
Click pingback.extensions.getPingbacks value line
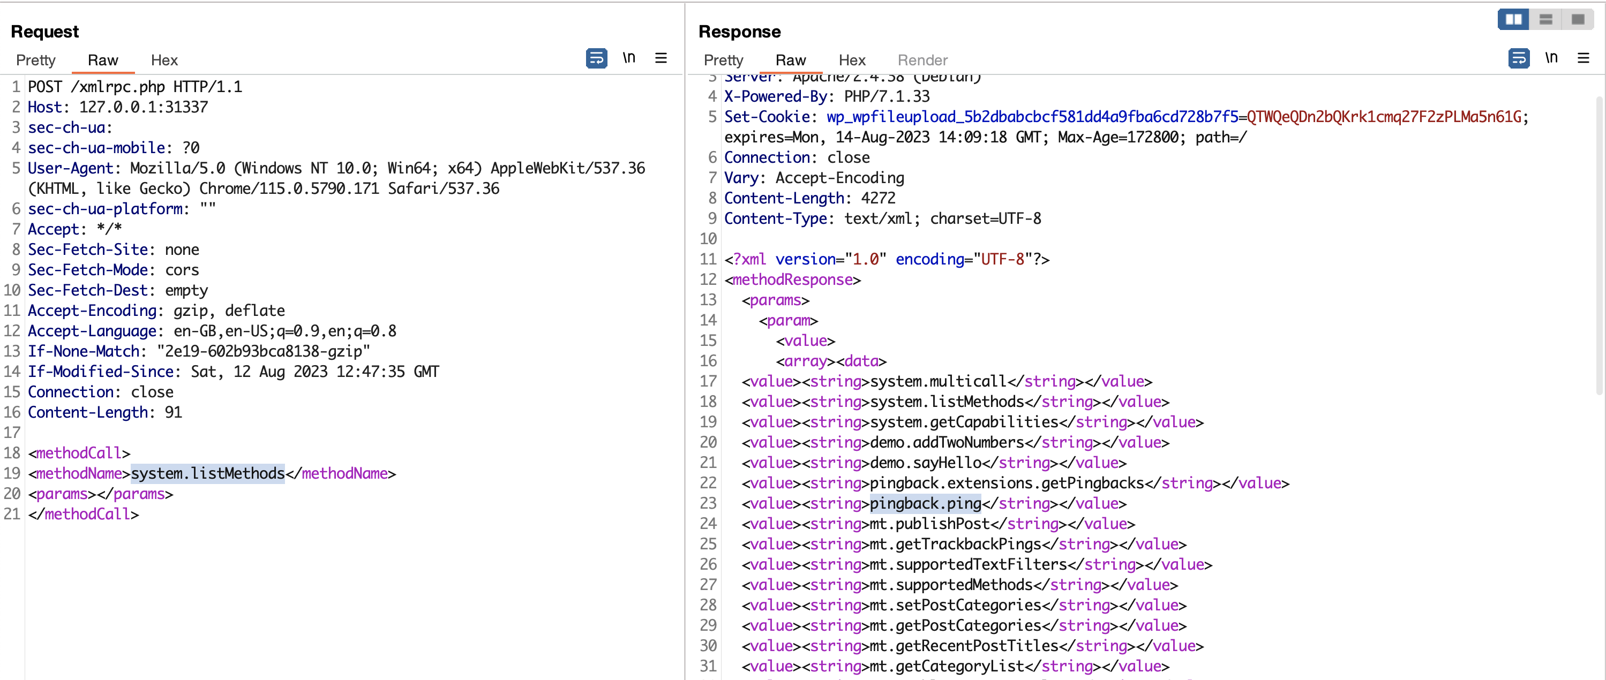(1015, 483)
